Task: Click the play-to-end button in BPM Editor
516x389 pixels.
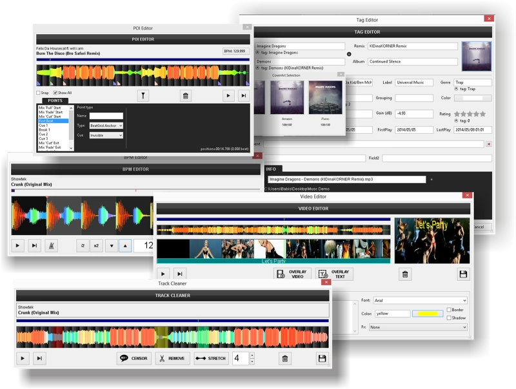Action: coord(35,245)
